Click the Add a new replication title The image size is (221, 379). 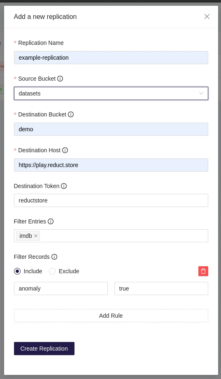[x=45, y=17]
